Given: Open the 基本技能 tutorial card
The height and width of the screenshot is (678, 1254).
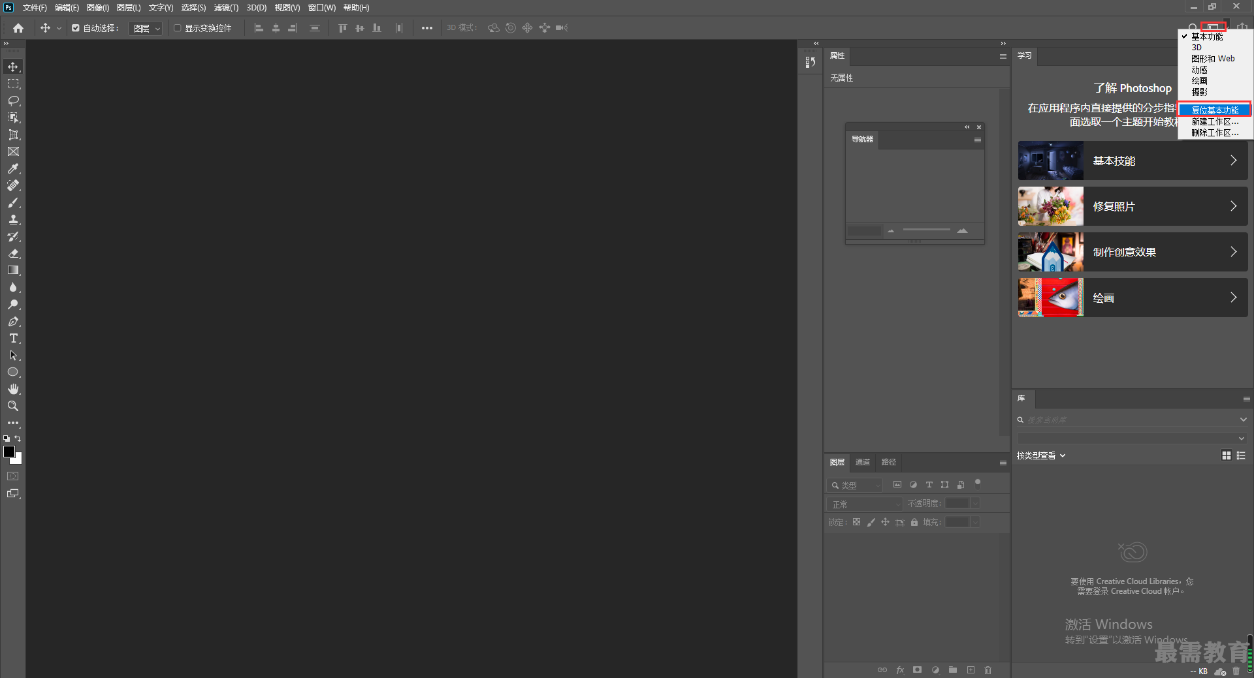Looking at the screenshot, I should coord(1133,161).
